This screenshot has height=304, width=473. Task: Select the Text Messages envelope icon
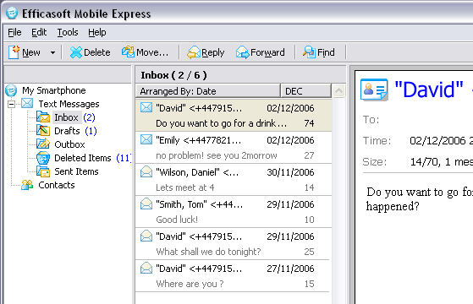[x=27, y=104]
